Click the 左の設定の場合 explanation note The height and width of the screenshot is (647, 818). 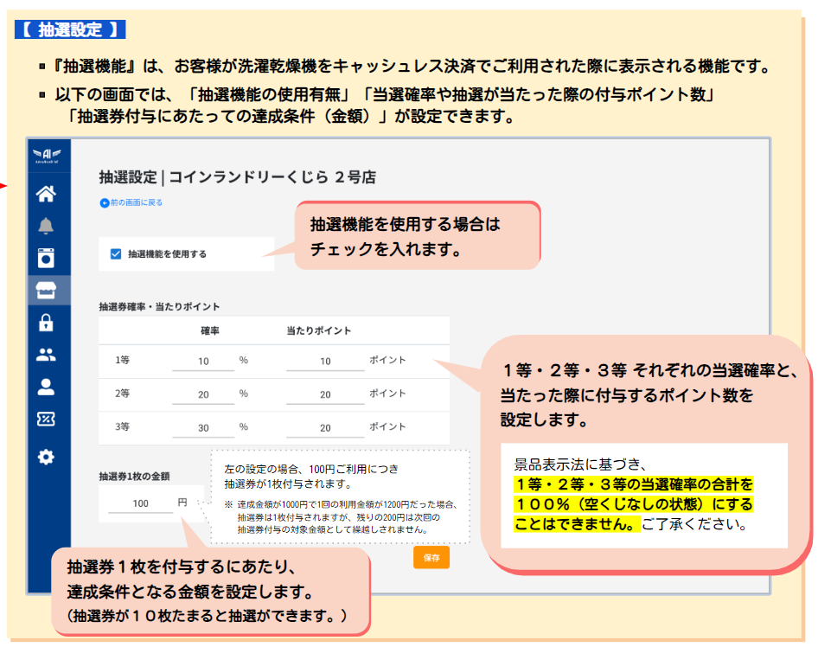tap(340, 498)
